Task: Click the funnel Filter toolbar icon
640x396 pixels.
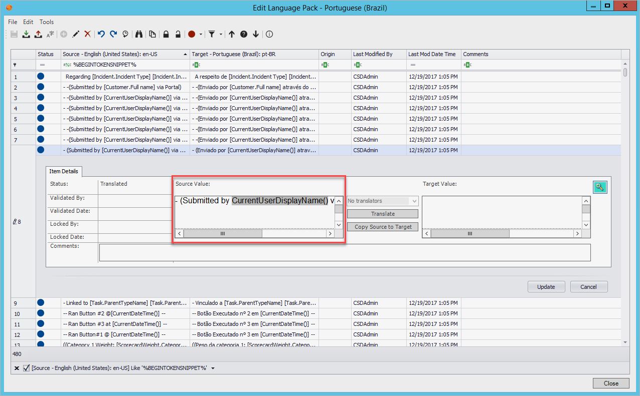Action: [212, 34]
